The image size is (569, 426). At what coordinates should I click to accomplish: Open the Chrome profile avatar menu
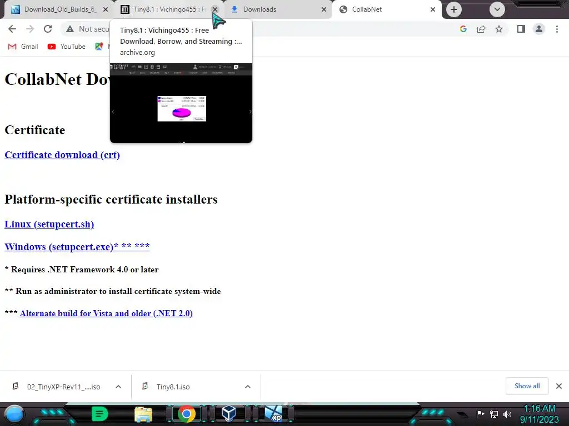click(539, 29)
